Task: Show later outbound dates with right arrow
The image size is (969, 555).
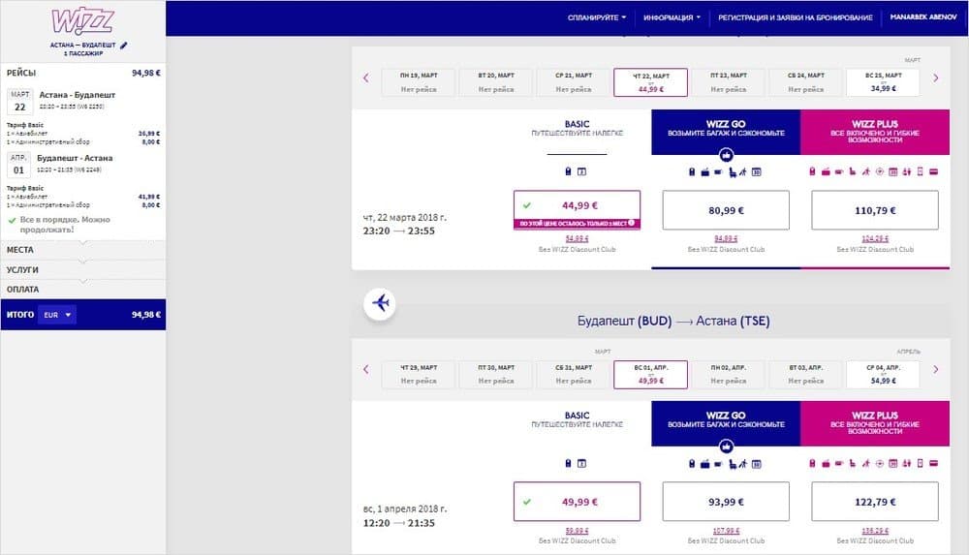Action: (x=936, y=77)
